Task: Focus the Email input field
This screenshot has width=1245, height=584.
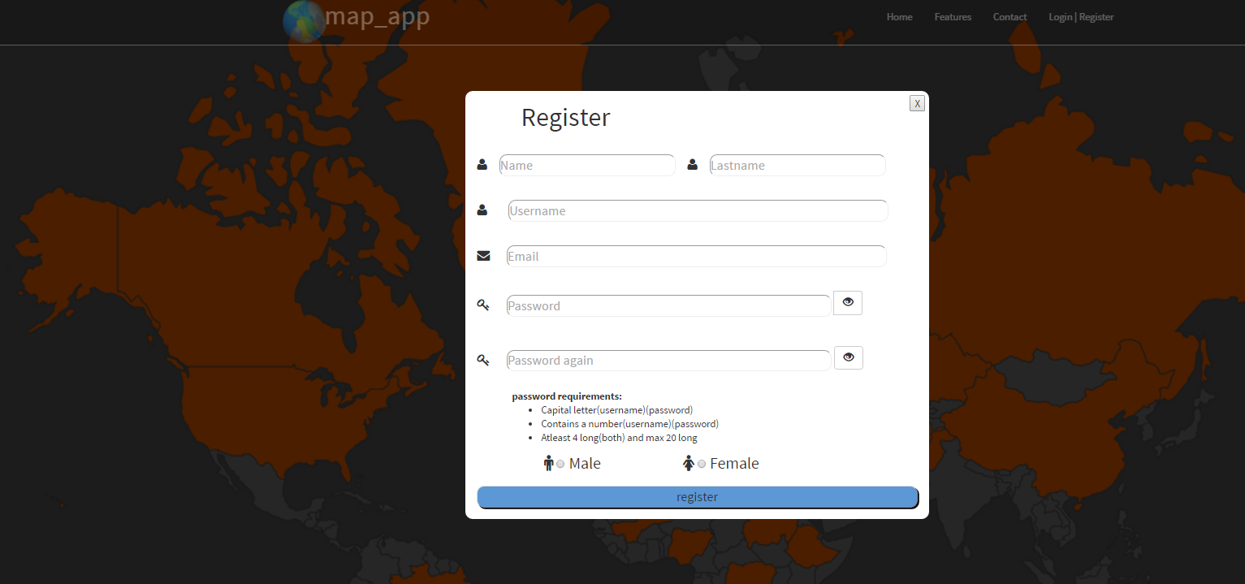Action: [x=696, y=257]
